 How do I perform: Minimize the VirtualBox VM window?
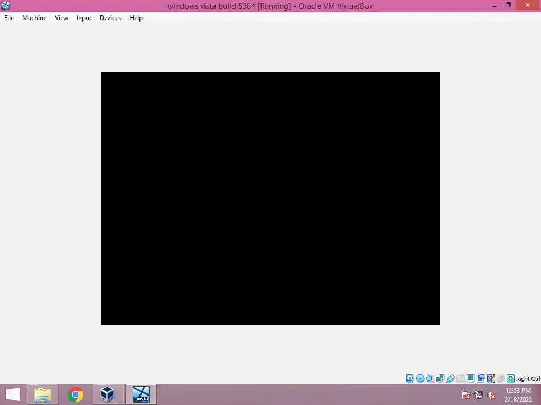pos(495,5)
